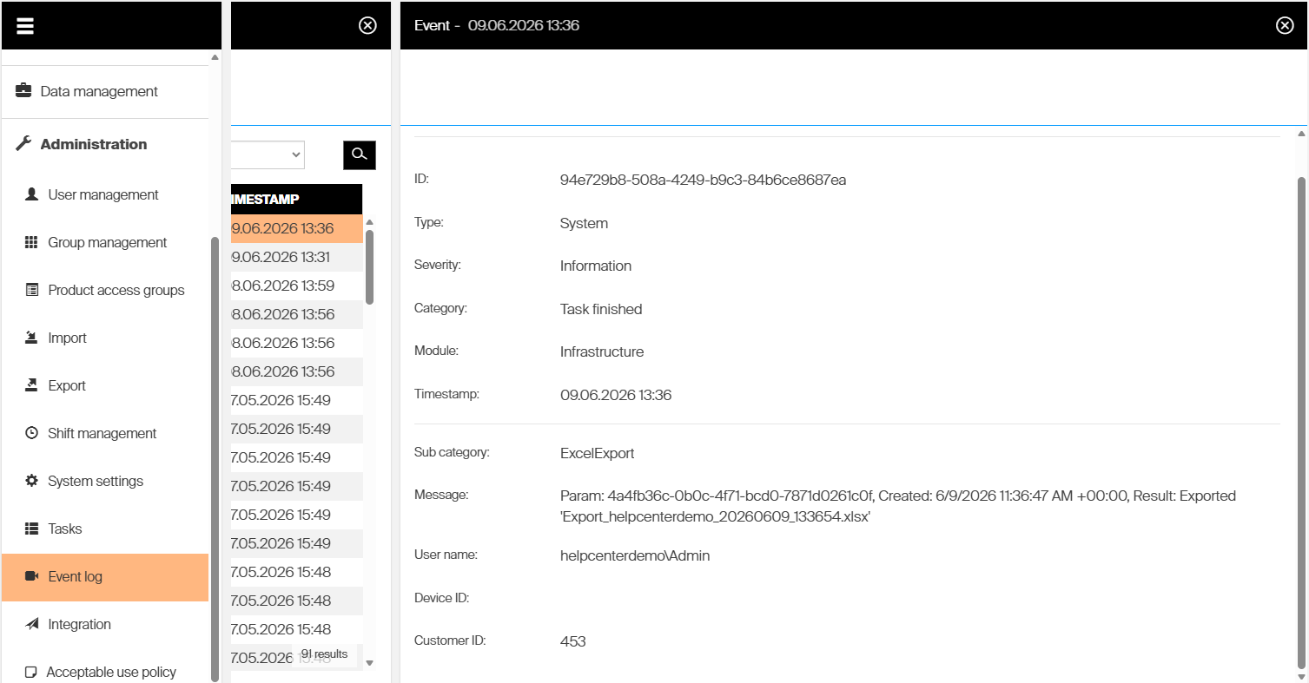The width and height of the screenshot is (1309, 683).
Task: Run search with the magnifier button
Action: click(360, 154)
